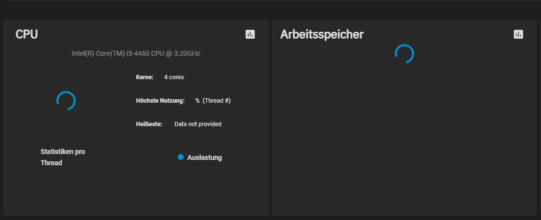Select the 'Data not provided' text
The image size is (541, 220).
198,124
